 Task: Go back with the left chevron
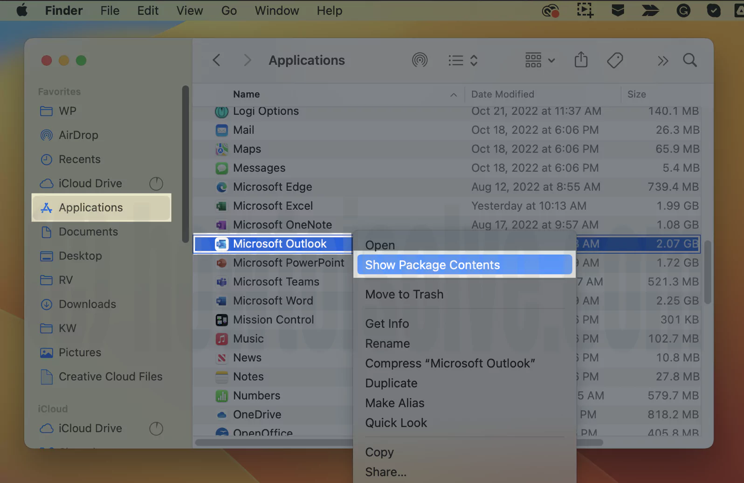pyautogui.click(x=216, y=60)
